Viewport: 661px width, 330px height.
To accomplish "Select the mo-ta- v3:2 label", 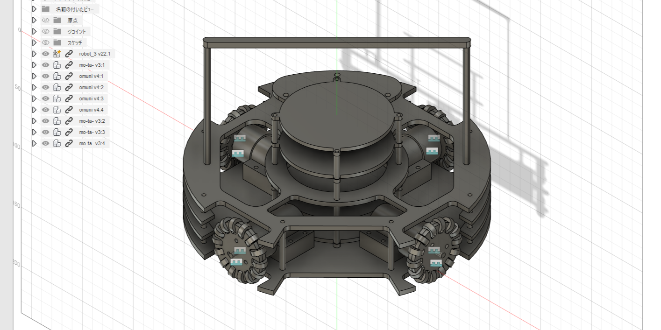I will point(92,121).
